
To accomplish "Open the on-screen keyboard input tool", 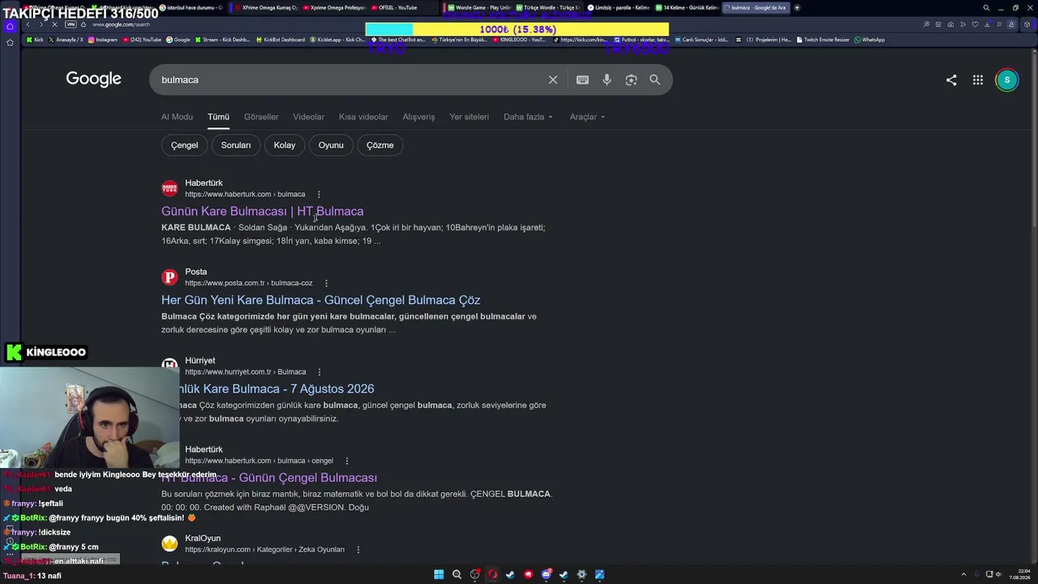I will coord(582,79).
